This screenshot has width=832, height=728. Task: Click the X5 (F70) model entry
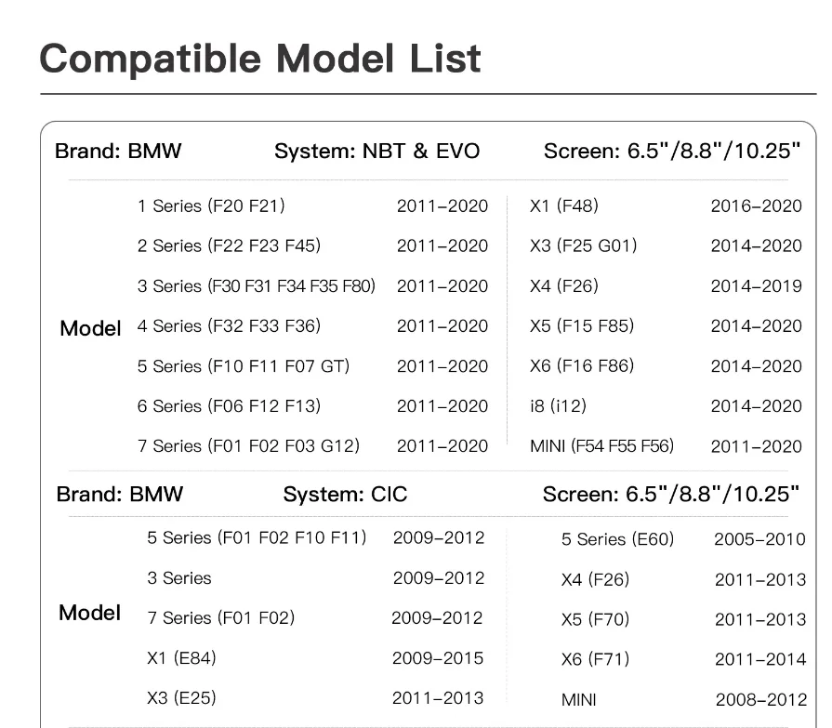tap(595, 619)
